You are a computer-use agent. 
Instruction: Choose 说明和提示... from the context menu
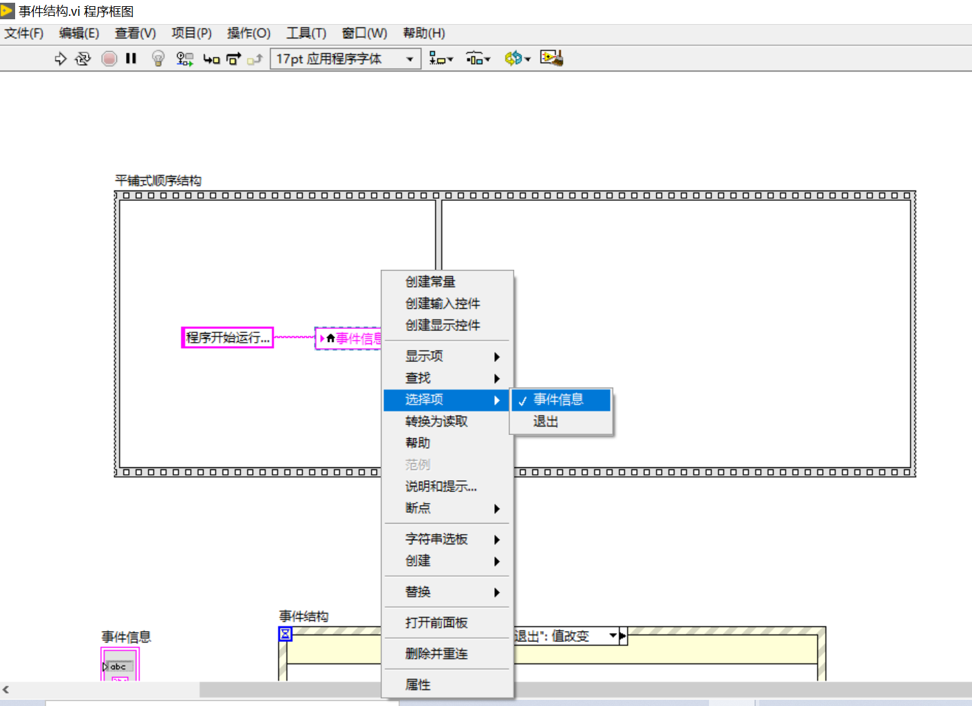click(447, 486)
